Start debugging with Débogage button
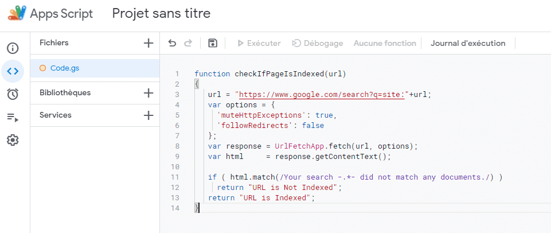This screenshot has height=233, width=551. click(x=318, y=43)
